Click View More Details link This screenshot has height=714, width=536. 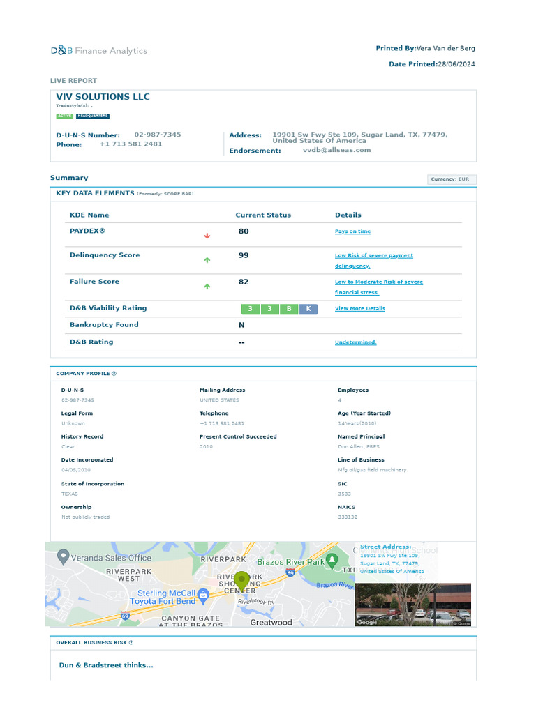(x=360, y=308)
